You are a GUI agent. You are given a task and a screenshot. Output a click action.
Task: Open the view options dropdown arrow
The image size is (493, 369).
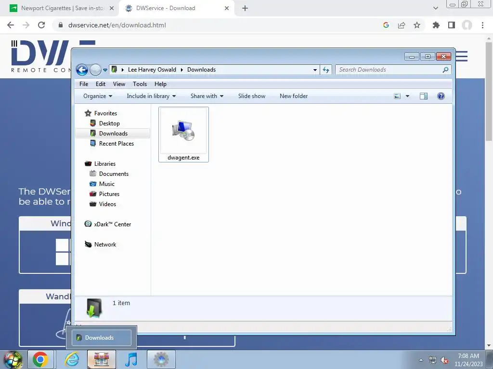407,96
